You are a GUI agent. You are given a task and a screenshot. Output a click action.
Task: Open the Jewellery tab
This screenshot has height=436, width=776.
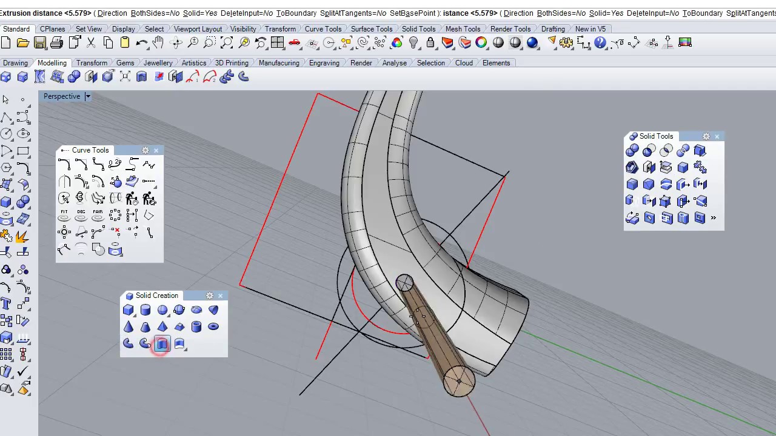[x=158, y=62]
